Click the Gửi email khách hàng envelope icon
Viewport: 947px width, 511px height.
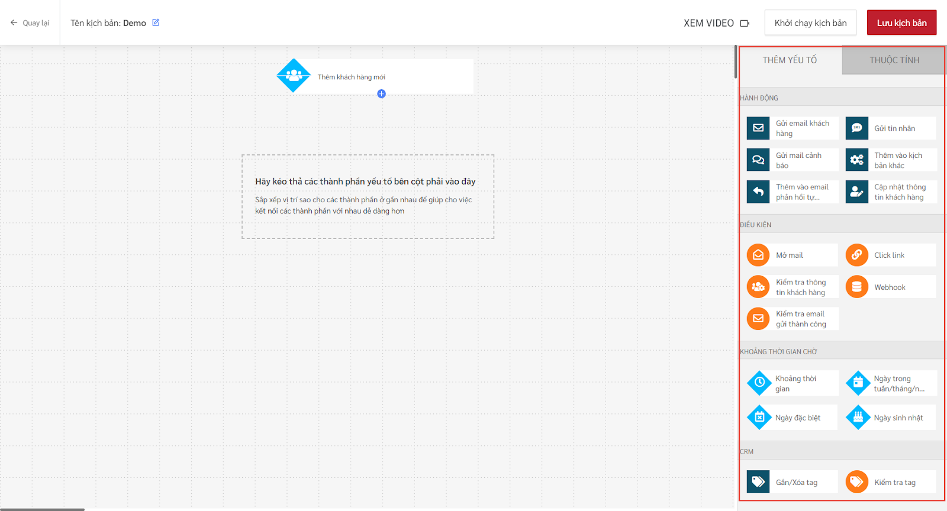[x=758, y=128]
